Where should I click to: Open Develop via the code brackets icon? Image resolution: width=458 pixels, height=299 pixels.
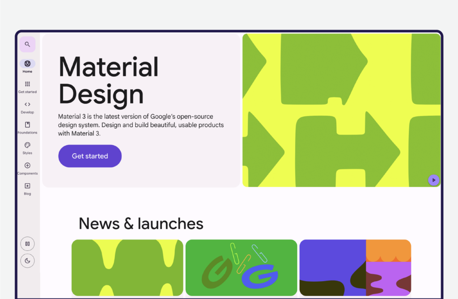(27, 104)
